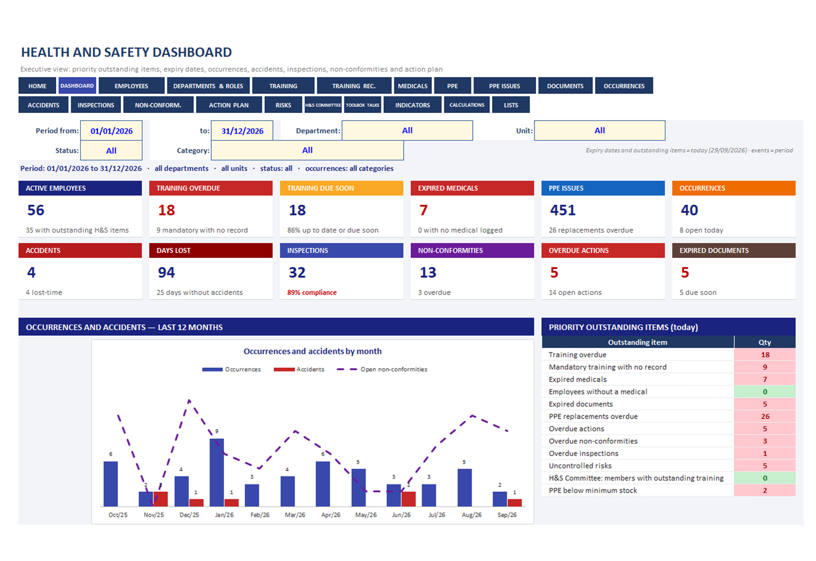Switch to the PPE page
This screenshot has height=561, width=816.
[452, 86]
